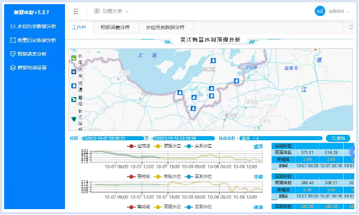The height and width of the screenshot is (215, 359).
Task: Click the 308.91 forecast value cell
Action: point(331,183)
